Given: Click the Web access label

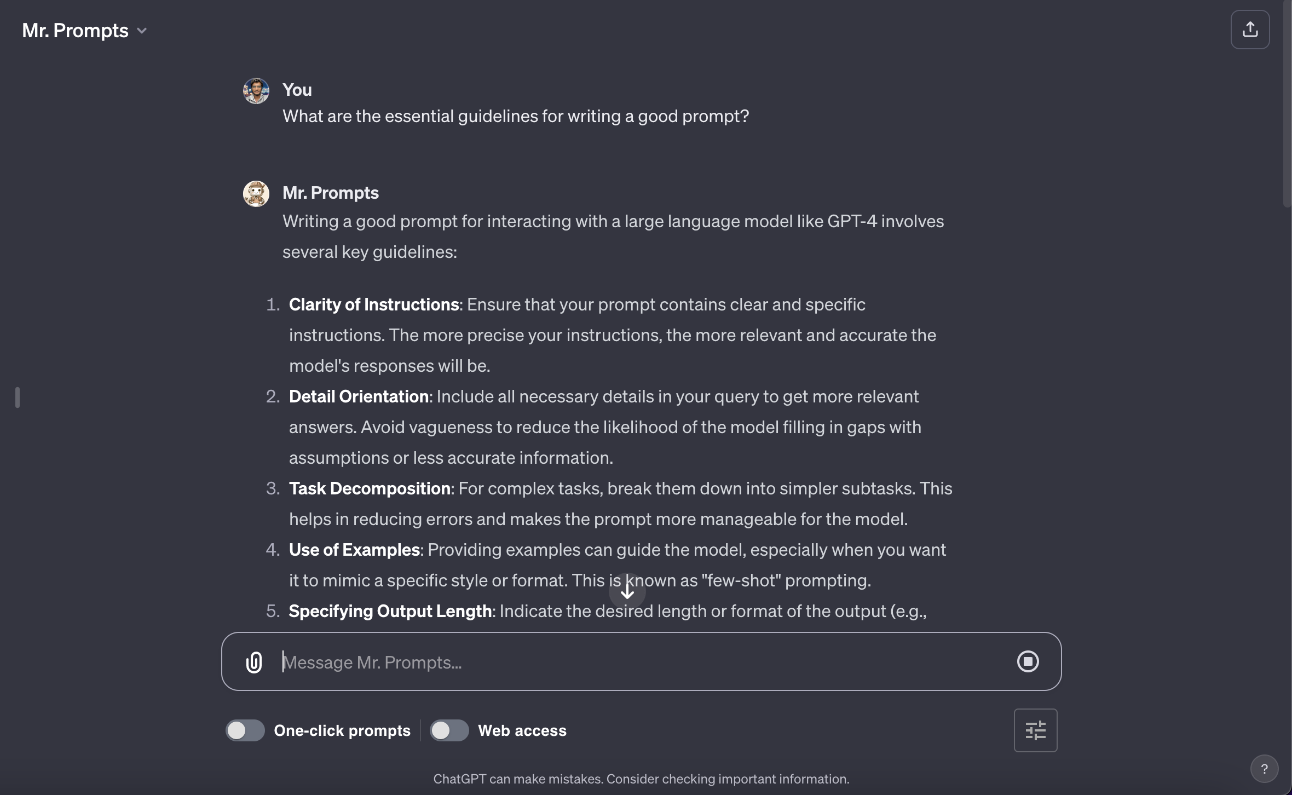Looking at the screenshot, I should [522, 730].
